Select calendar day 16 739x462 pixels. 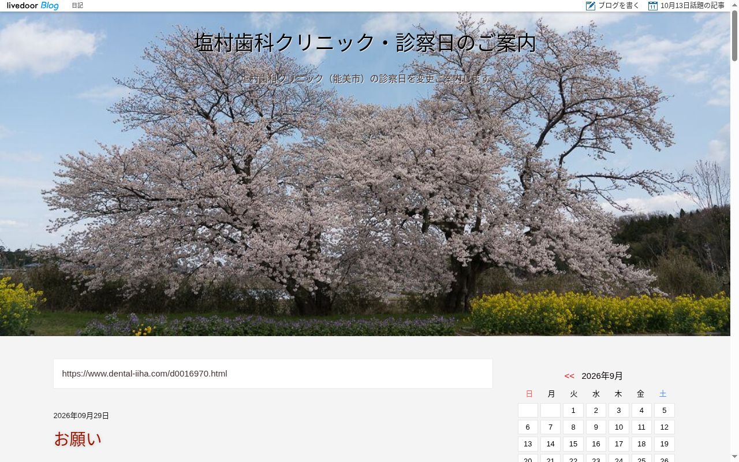[596, 444]
